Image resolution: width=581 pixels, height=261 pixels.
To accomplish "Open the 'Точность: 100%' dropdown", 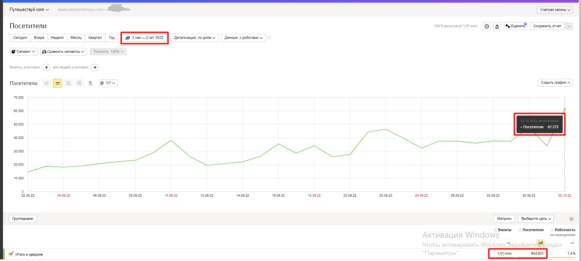I will tap(108, 51).
